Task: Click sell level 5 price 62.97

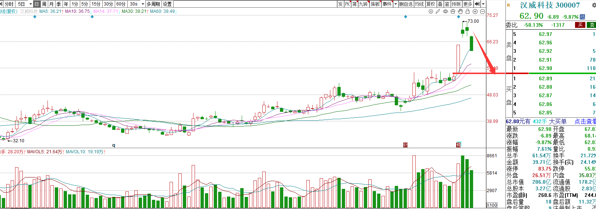Action: point(546,34)
